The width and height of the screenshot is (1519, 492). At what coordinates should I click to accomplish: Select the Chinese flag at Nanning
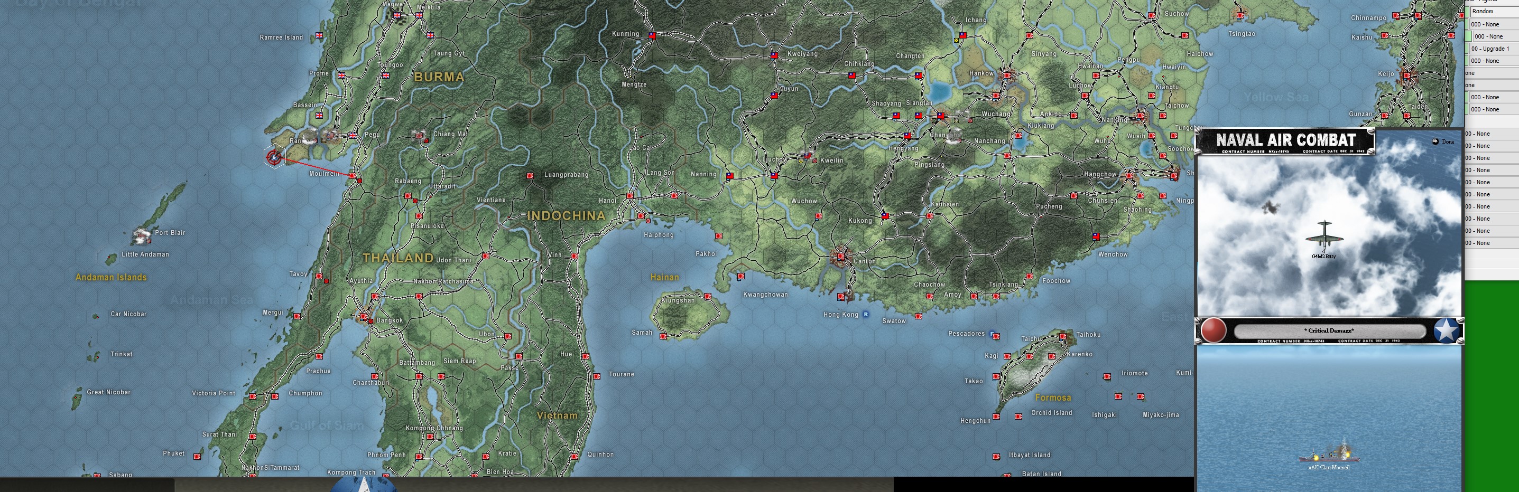[x=729, y=176]
